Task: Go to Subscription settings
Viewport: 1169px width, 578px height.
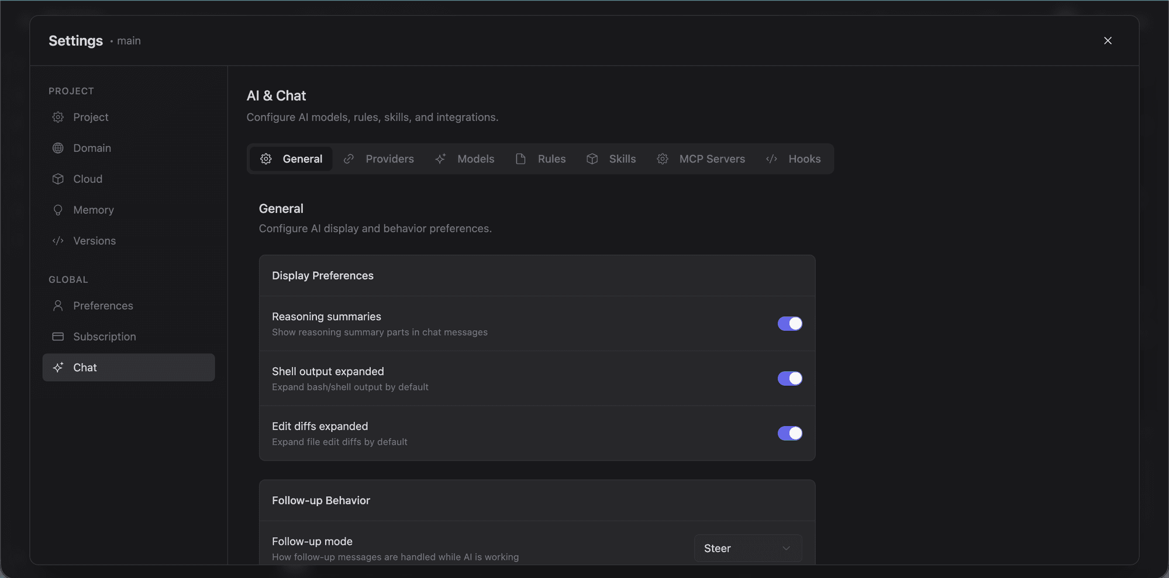Action: (x=104, y=336)
